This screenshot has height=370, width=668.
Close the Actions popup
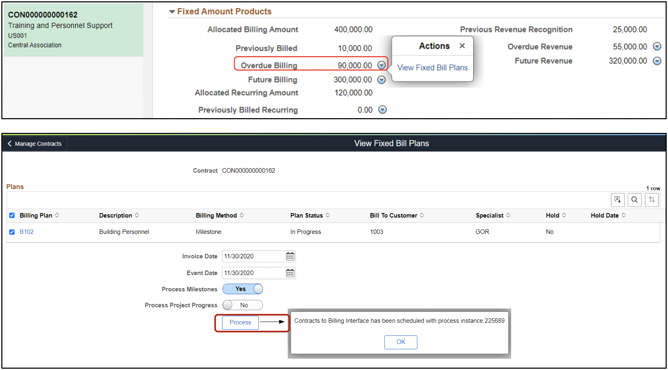[462, 46]
